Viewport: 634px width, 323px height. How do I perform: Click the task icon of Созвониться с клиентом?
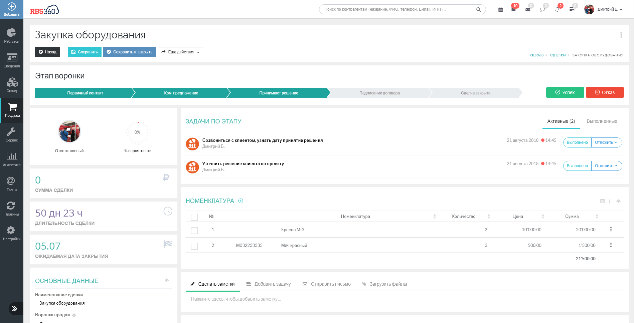click(192, 144)
